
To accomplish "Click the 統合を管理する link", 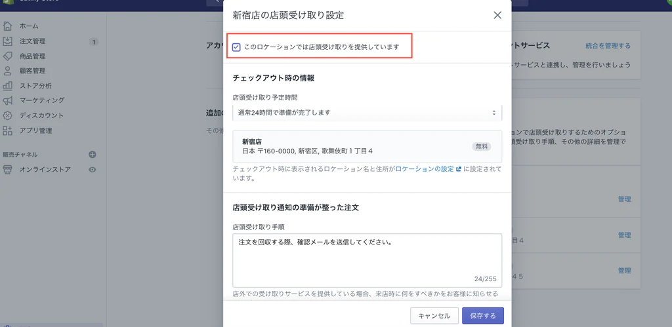I will [608, 46].
